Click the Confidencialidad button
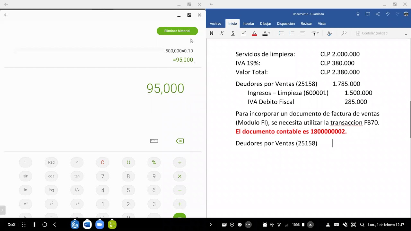This screenshot has width=411, height=231. click(372, 33)
